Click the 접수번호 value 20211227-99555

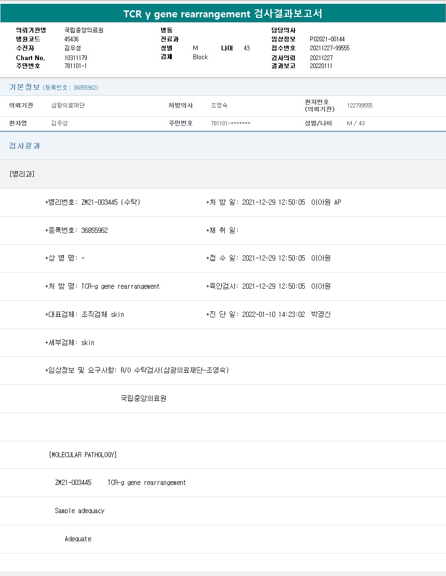click(330, 48)
